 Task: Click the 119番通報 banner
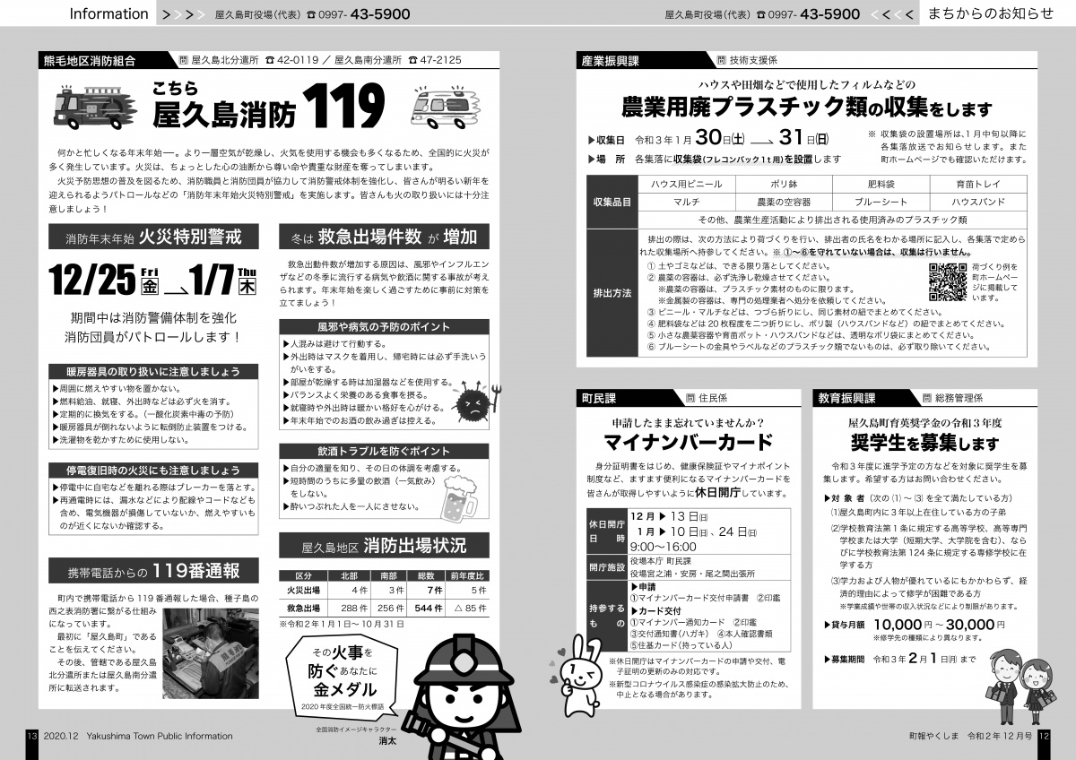click(x=154, y=571)
